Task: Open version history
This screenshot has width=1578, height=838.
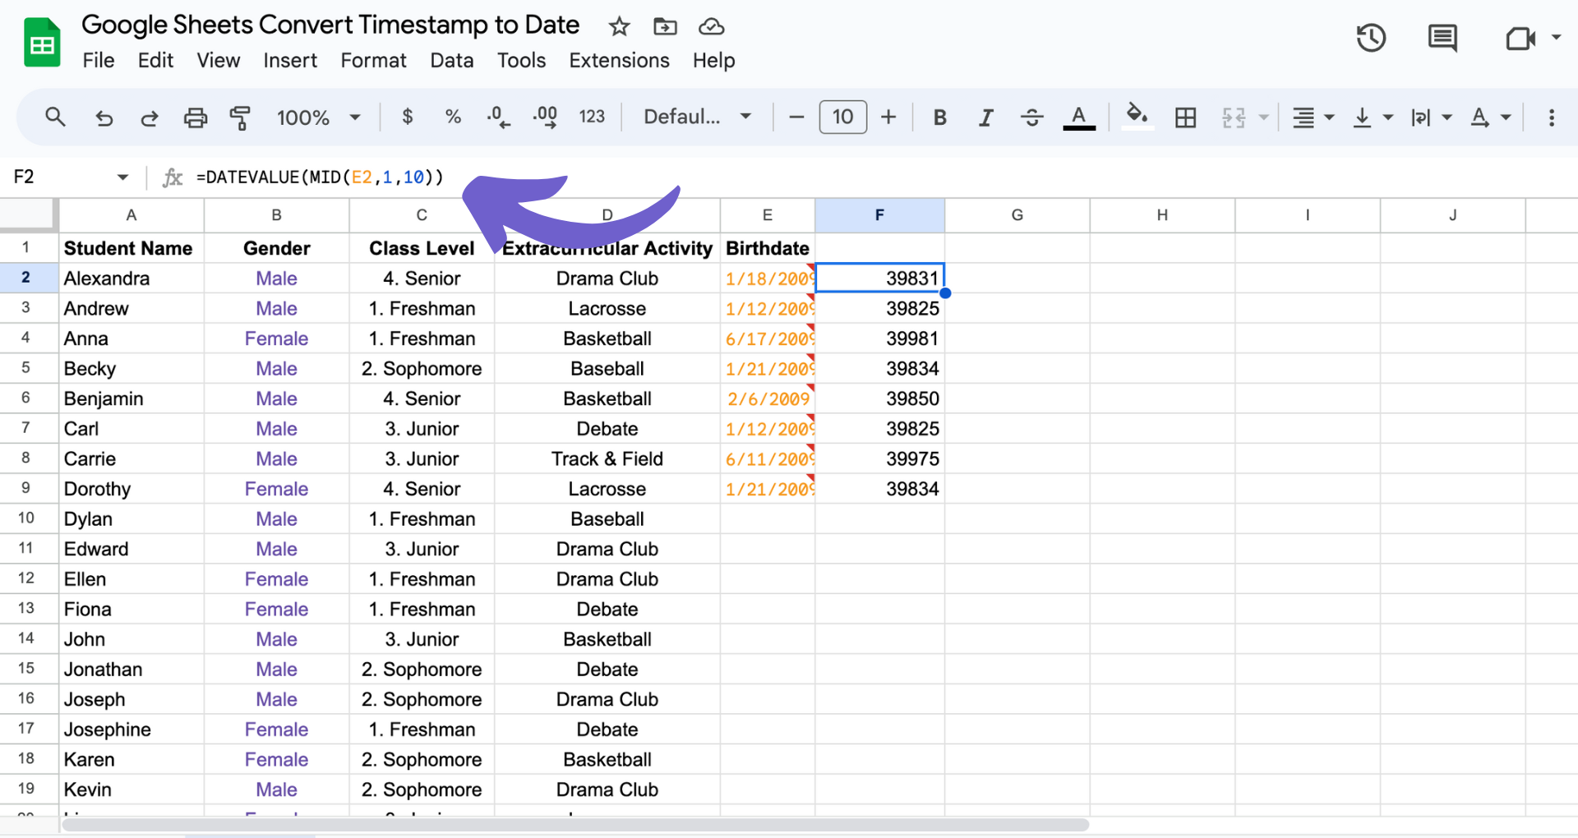Action: point(1371,38)
